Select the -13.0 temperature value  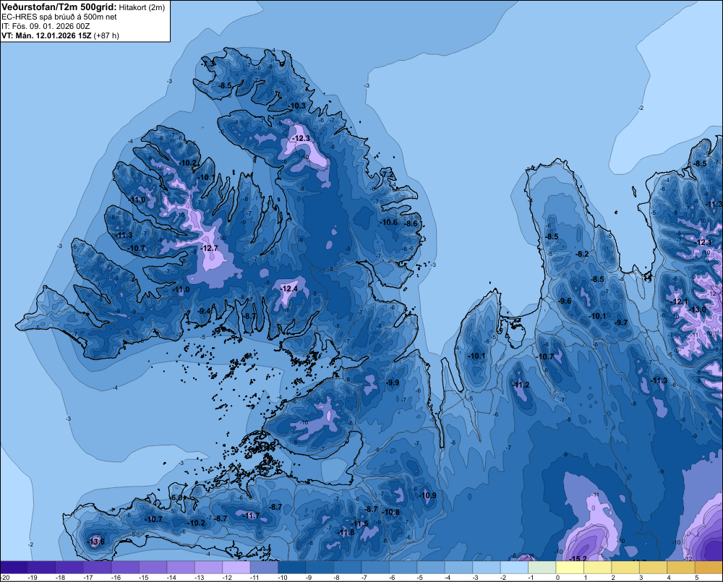coord(698,309)
